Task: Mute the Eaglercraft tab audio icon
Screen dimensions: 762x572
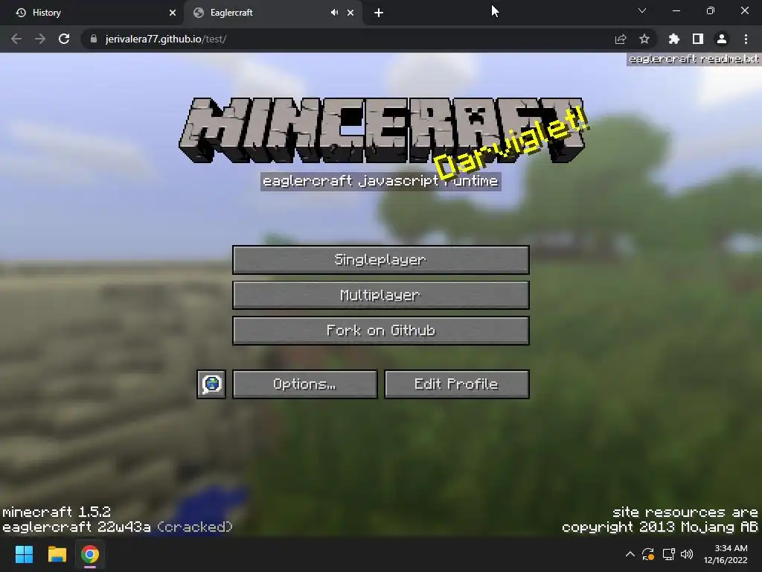Action: tap(334, 13)
